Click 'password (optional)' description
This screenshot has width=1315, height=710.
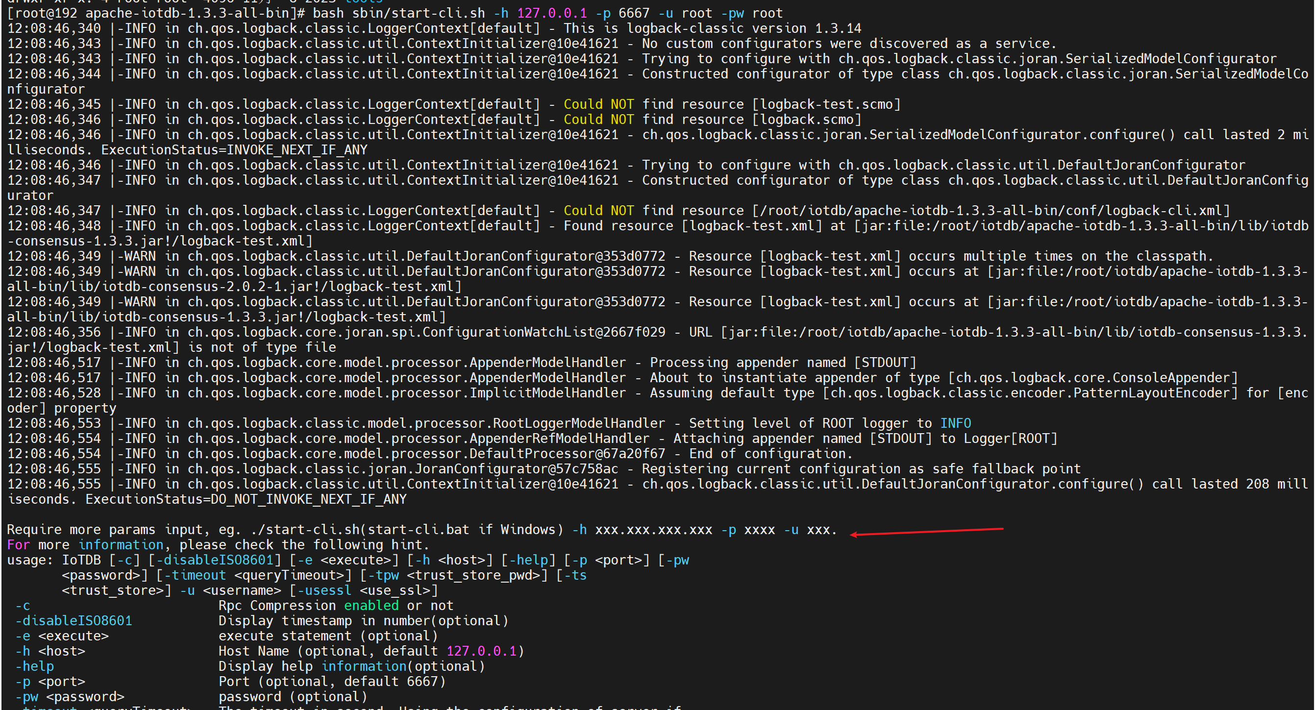click(293, 697)
